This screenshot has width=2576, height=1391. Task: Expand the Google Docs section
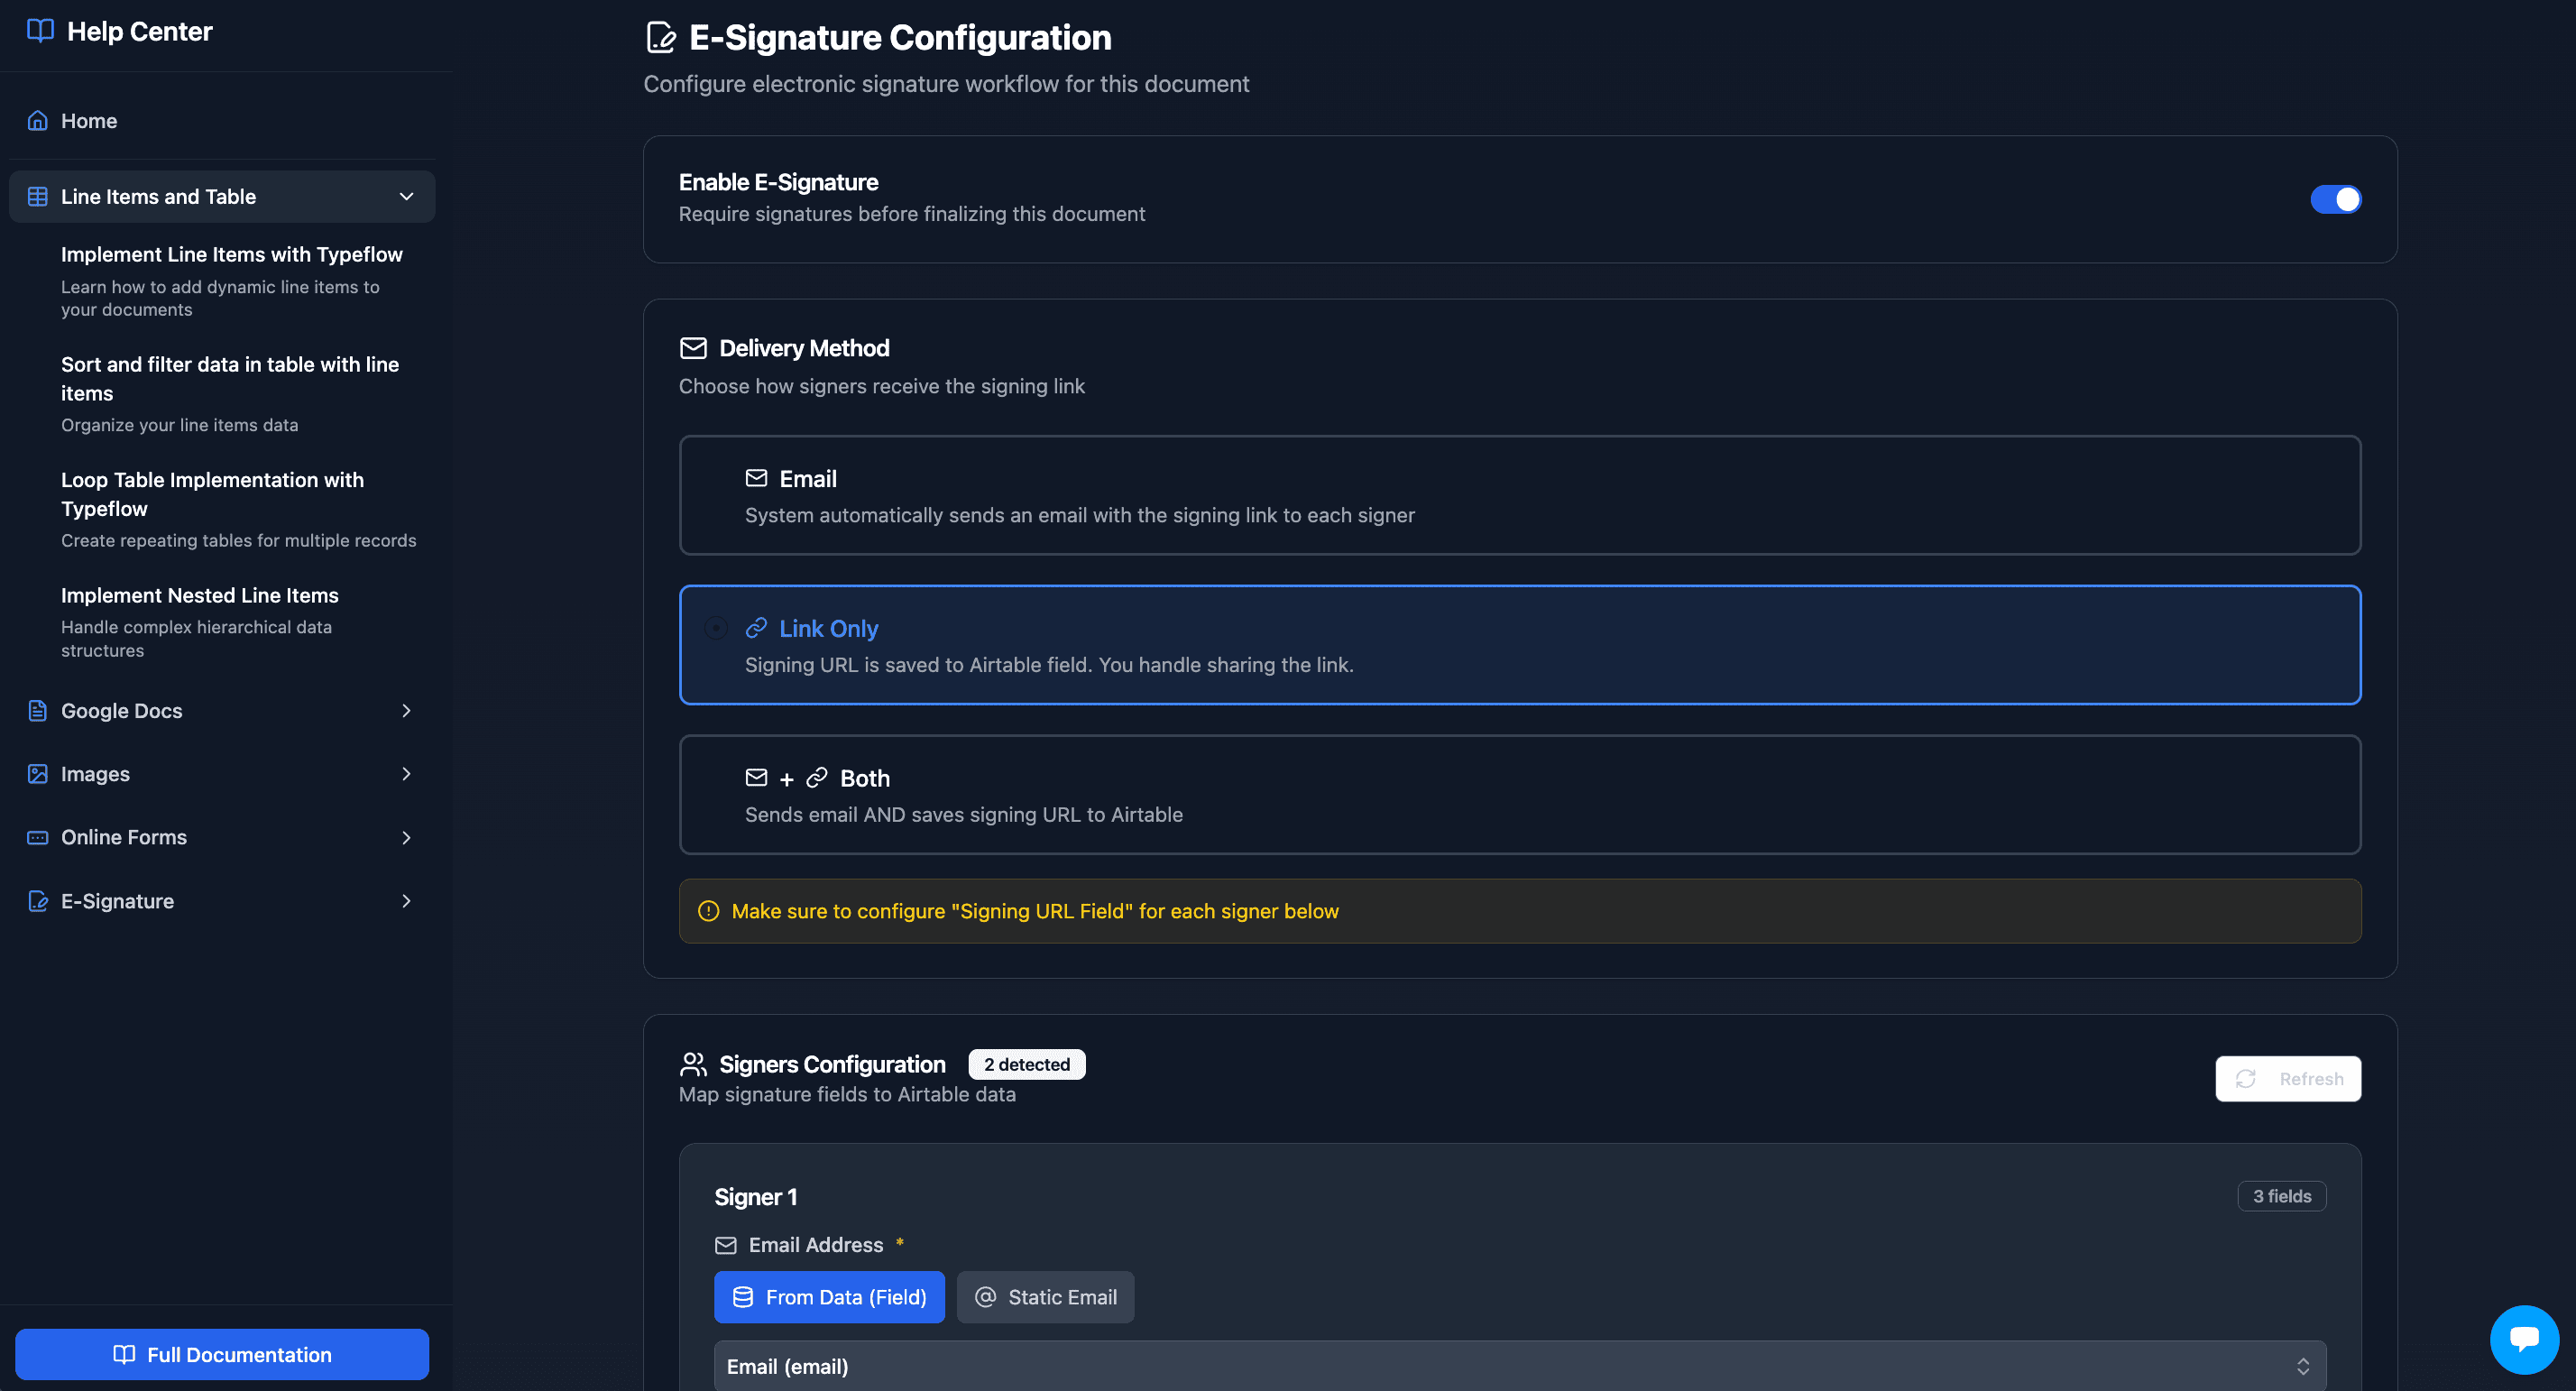406,710
